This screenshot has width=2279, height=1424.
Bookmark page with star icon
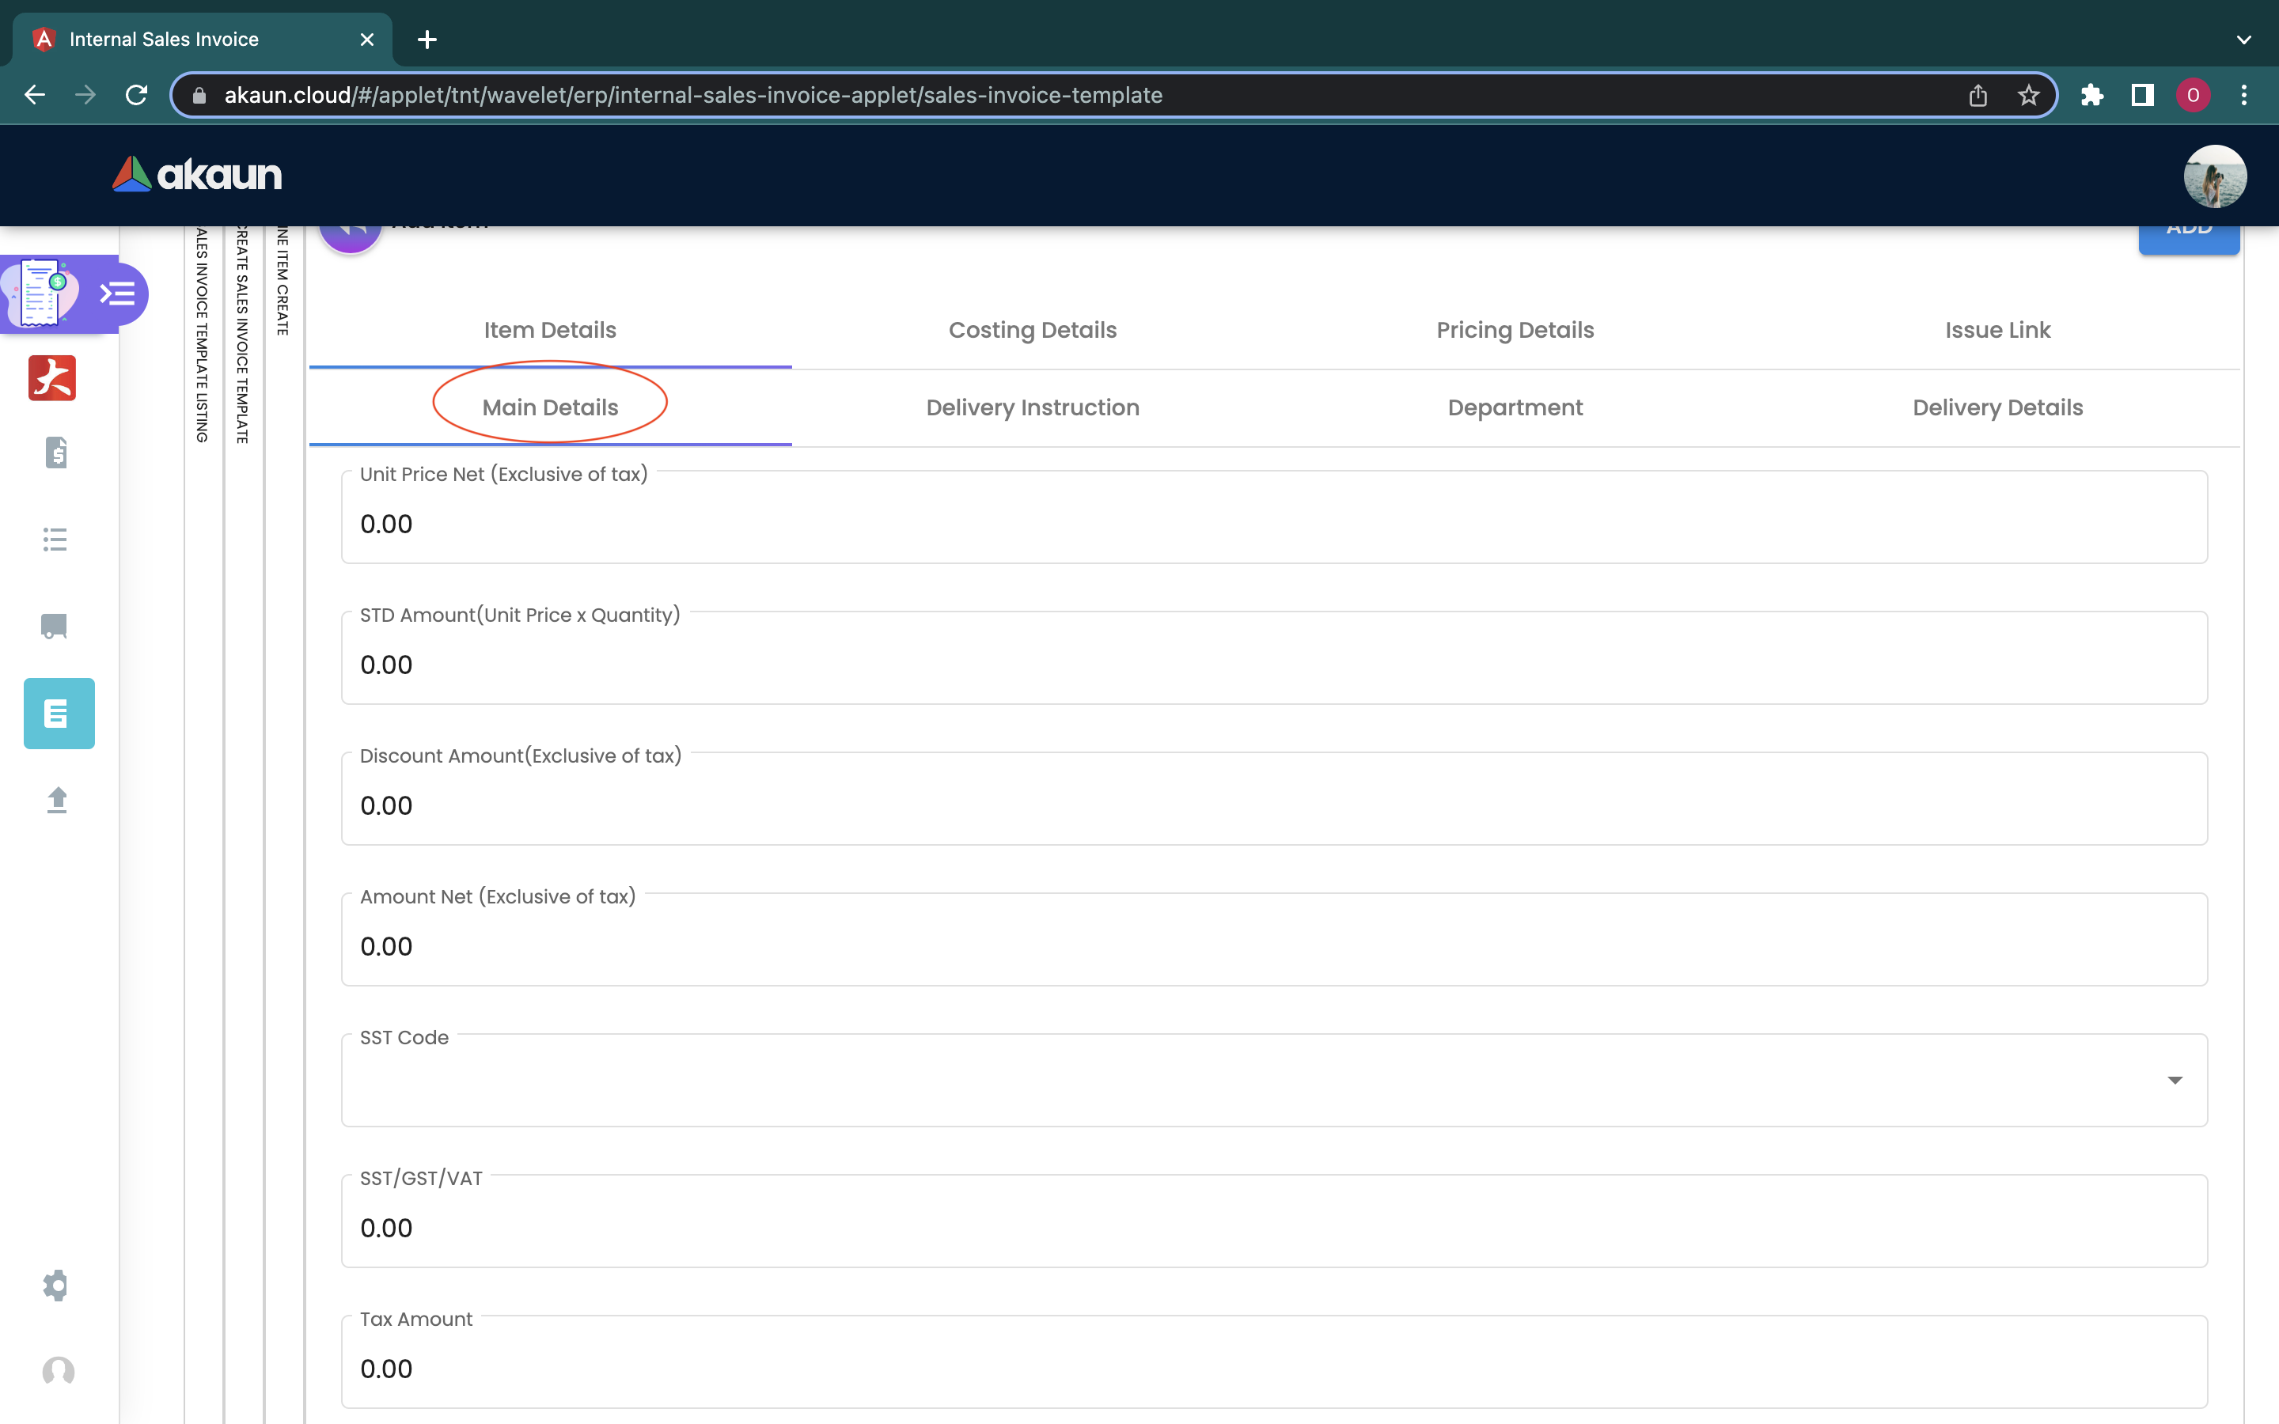pos(2027,95)
